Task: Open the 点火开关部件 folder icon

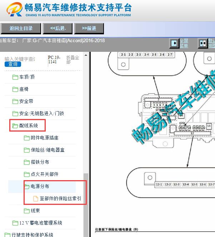Action: (27, 174)
